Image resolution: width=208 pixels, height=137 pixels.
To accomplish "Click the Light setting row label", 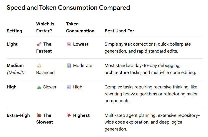I will (12, 44).
